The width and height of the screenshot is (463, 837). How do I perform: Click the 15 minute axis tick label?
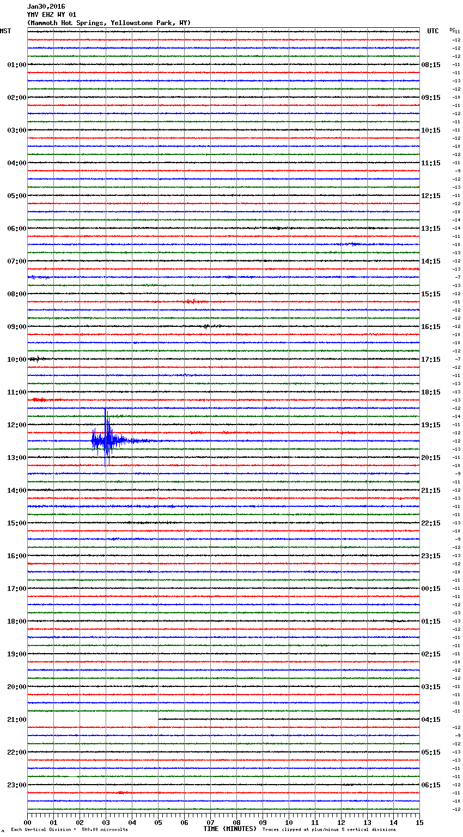coord(419,823)
